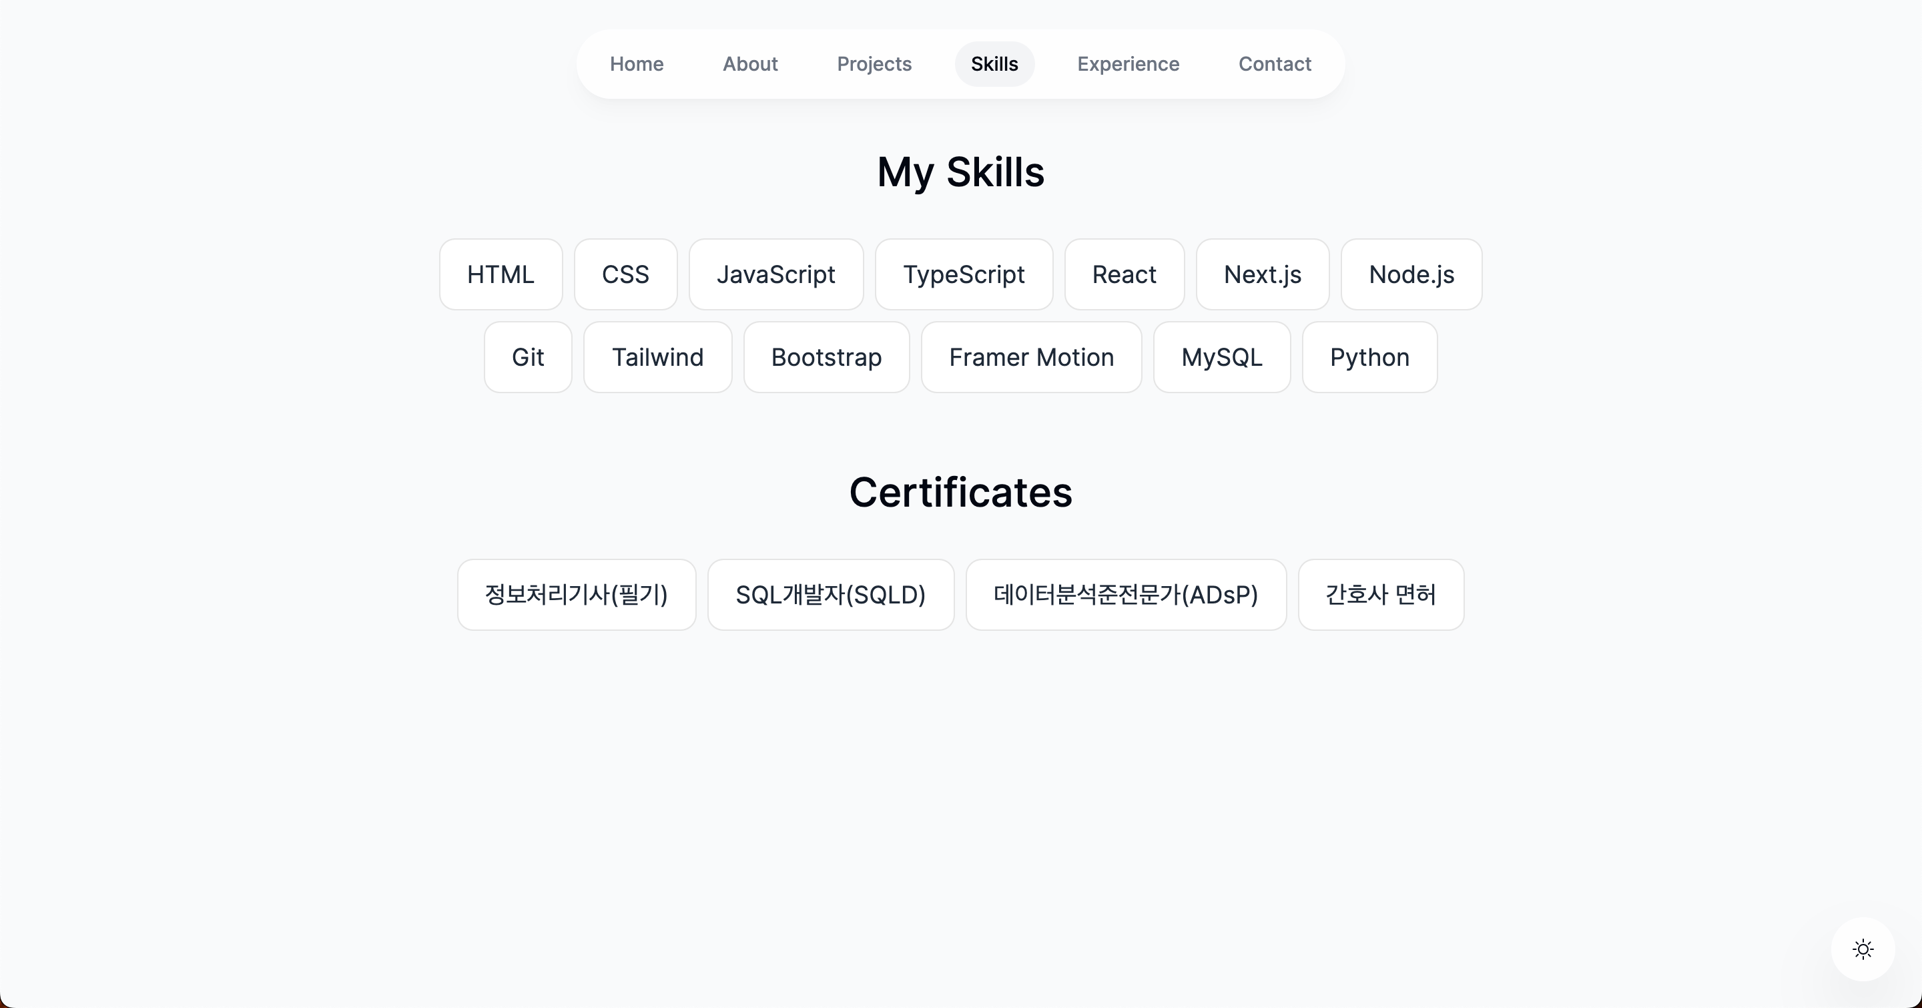
Task: Select the 정보처리기사(필기) certificate chip
Action: pos(576,595)
